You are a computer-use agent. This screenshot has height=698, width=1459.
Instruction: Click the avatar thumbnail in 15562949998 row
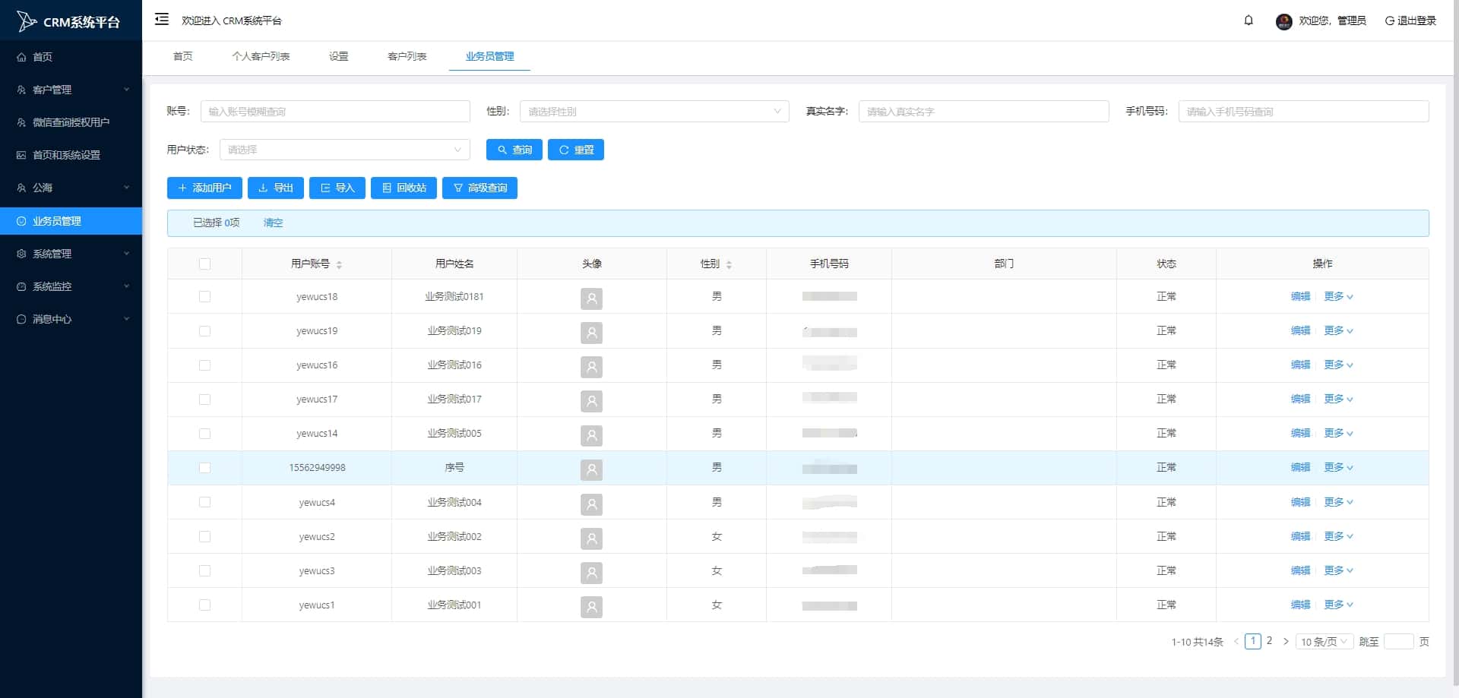(591, 470)
